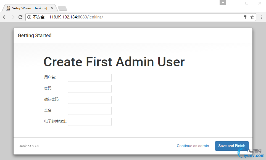Click the site info icon in address bar
This screenshot has height=160, width=266.
click(x=29, y=17)
